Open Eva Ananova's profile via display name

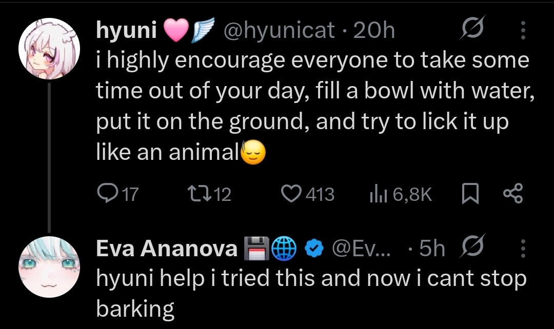coord(167,249)
